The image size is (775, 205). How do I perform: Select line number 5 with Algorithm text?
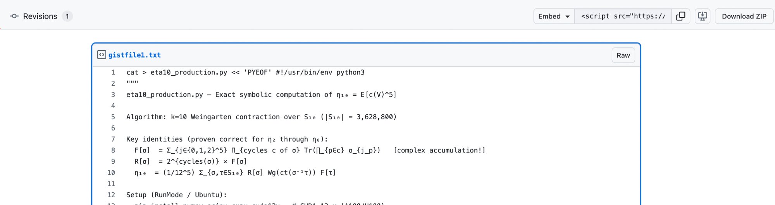[113, 117]
